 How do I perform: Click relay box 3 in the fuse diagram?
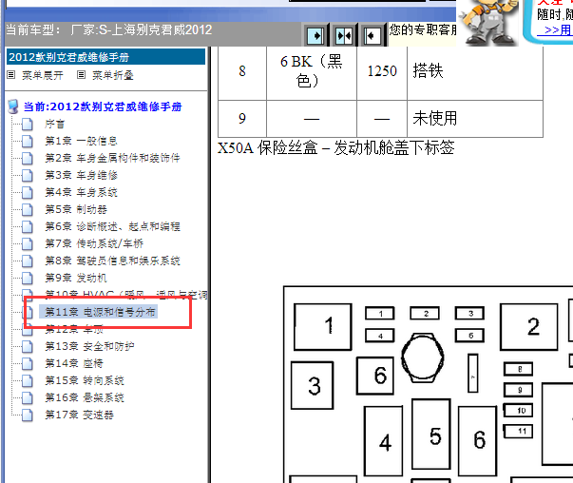tap(313, 385)
